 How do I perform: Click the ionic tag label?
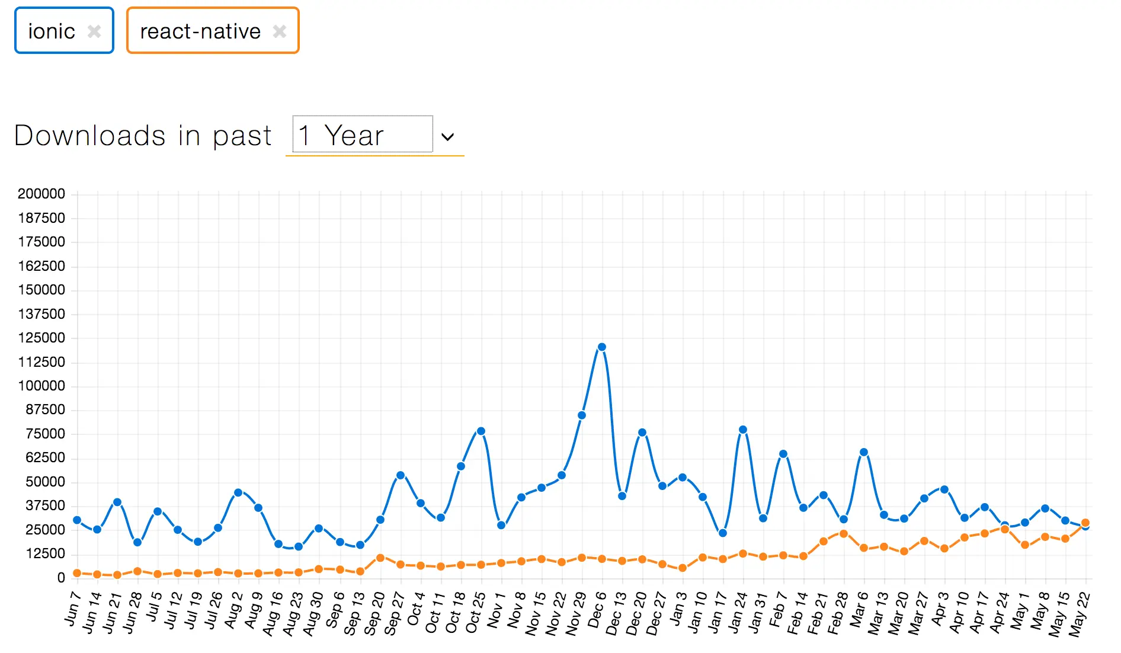[x=52, y=31]
